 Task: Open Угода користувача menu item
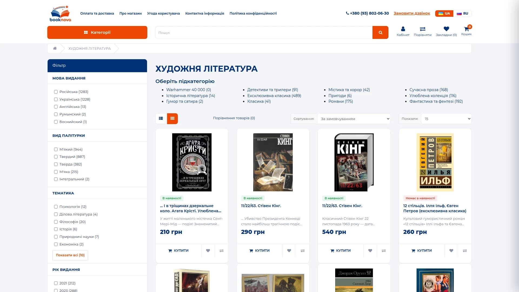164,13
